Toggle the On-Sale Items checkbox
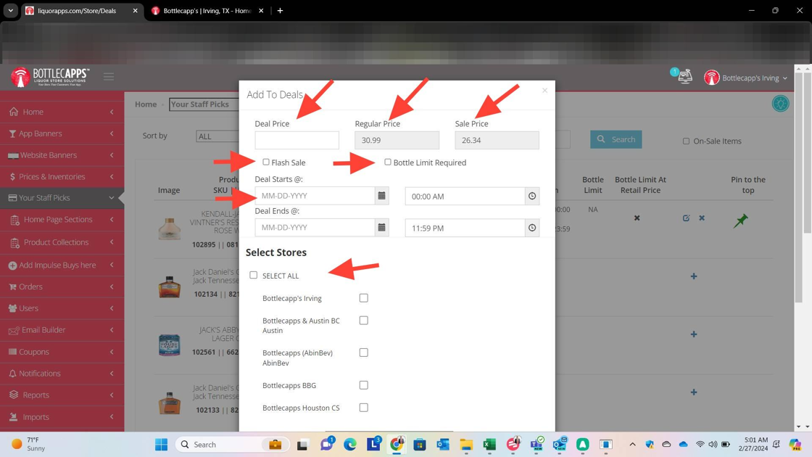 686,141
